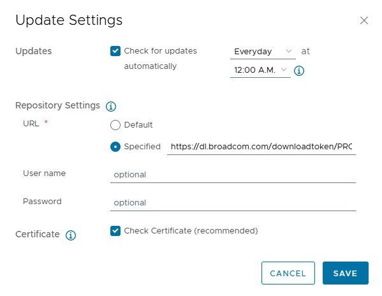Screen dimensions: 382x296
Task: Open the Repository Settings info icon
Action: pyautogui.click(x=111, y=107)
